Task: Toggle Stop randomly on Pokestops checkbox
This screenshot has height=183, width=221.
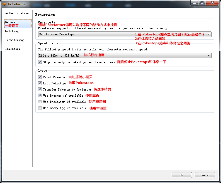Action: [x=40, y=62]
